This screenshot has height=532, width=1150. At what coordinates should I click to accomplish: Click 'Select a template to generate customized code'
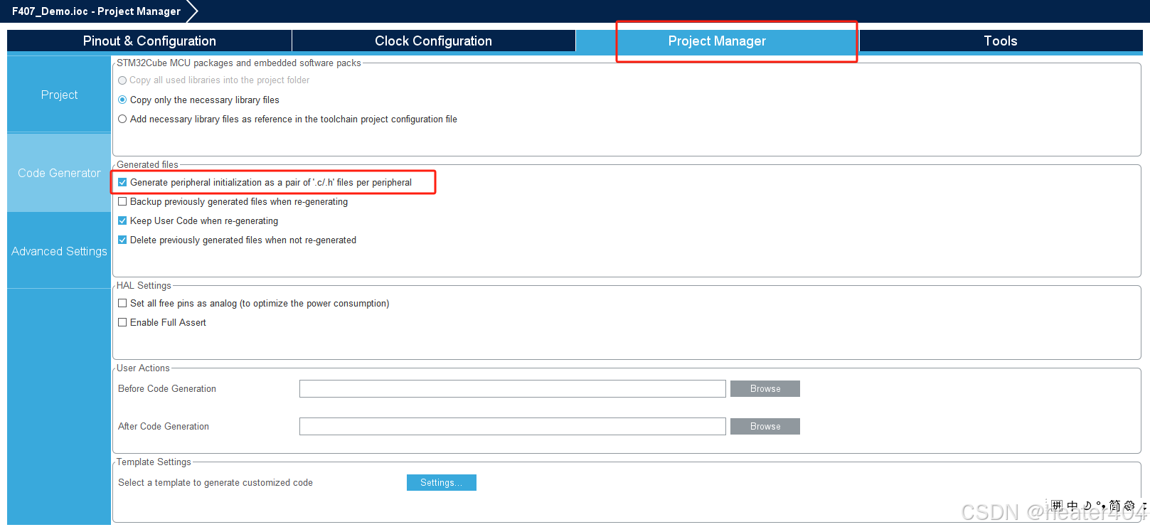[x=215, y=483]
